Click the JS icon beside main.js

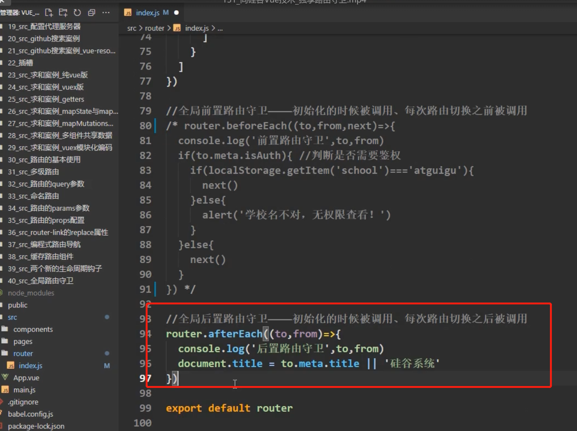5,390
